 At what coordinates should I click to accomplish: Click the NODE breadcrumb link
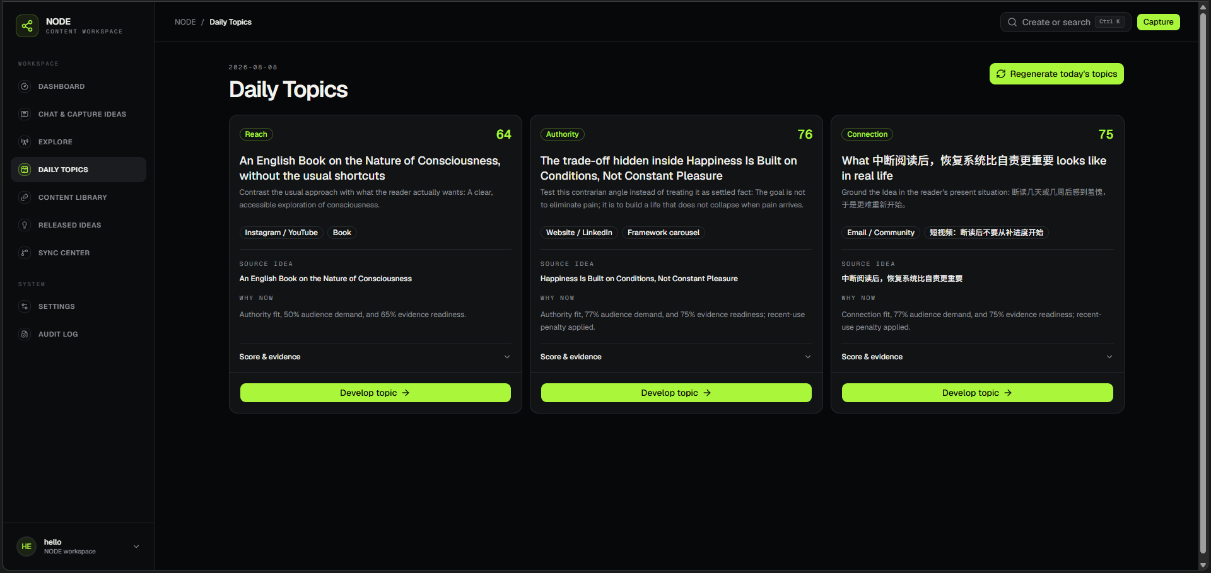(185, 22)
